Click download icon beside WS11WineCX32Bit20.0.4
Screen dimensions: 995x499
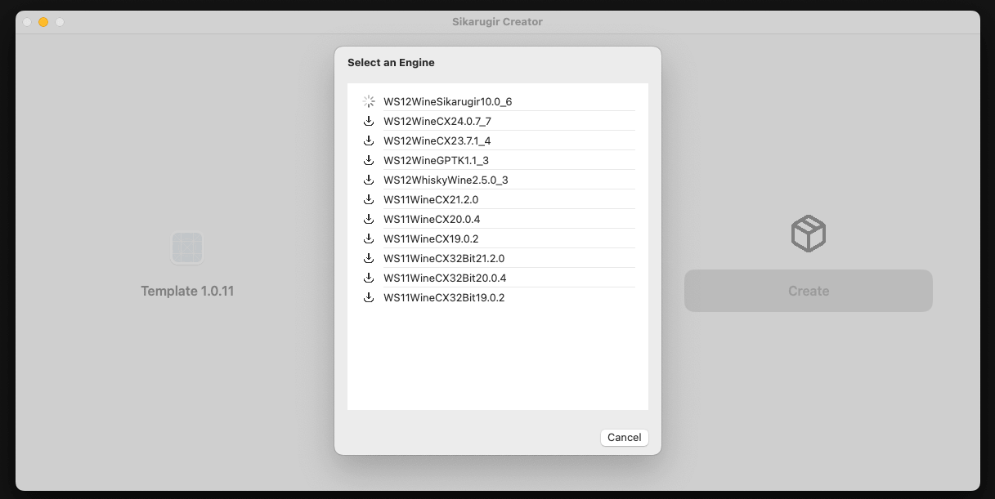tap(369, 278)
